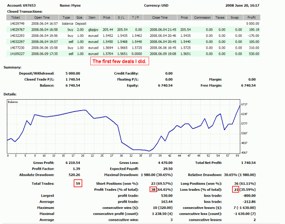Click the 4367 chart axis label

[244, 153]
